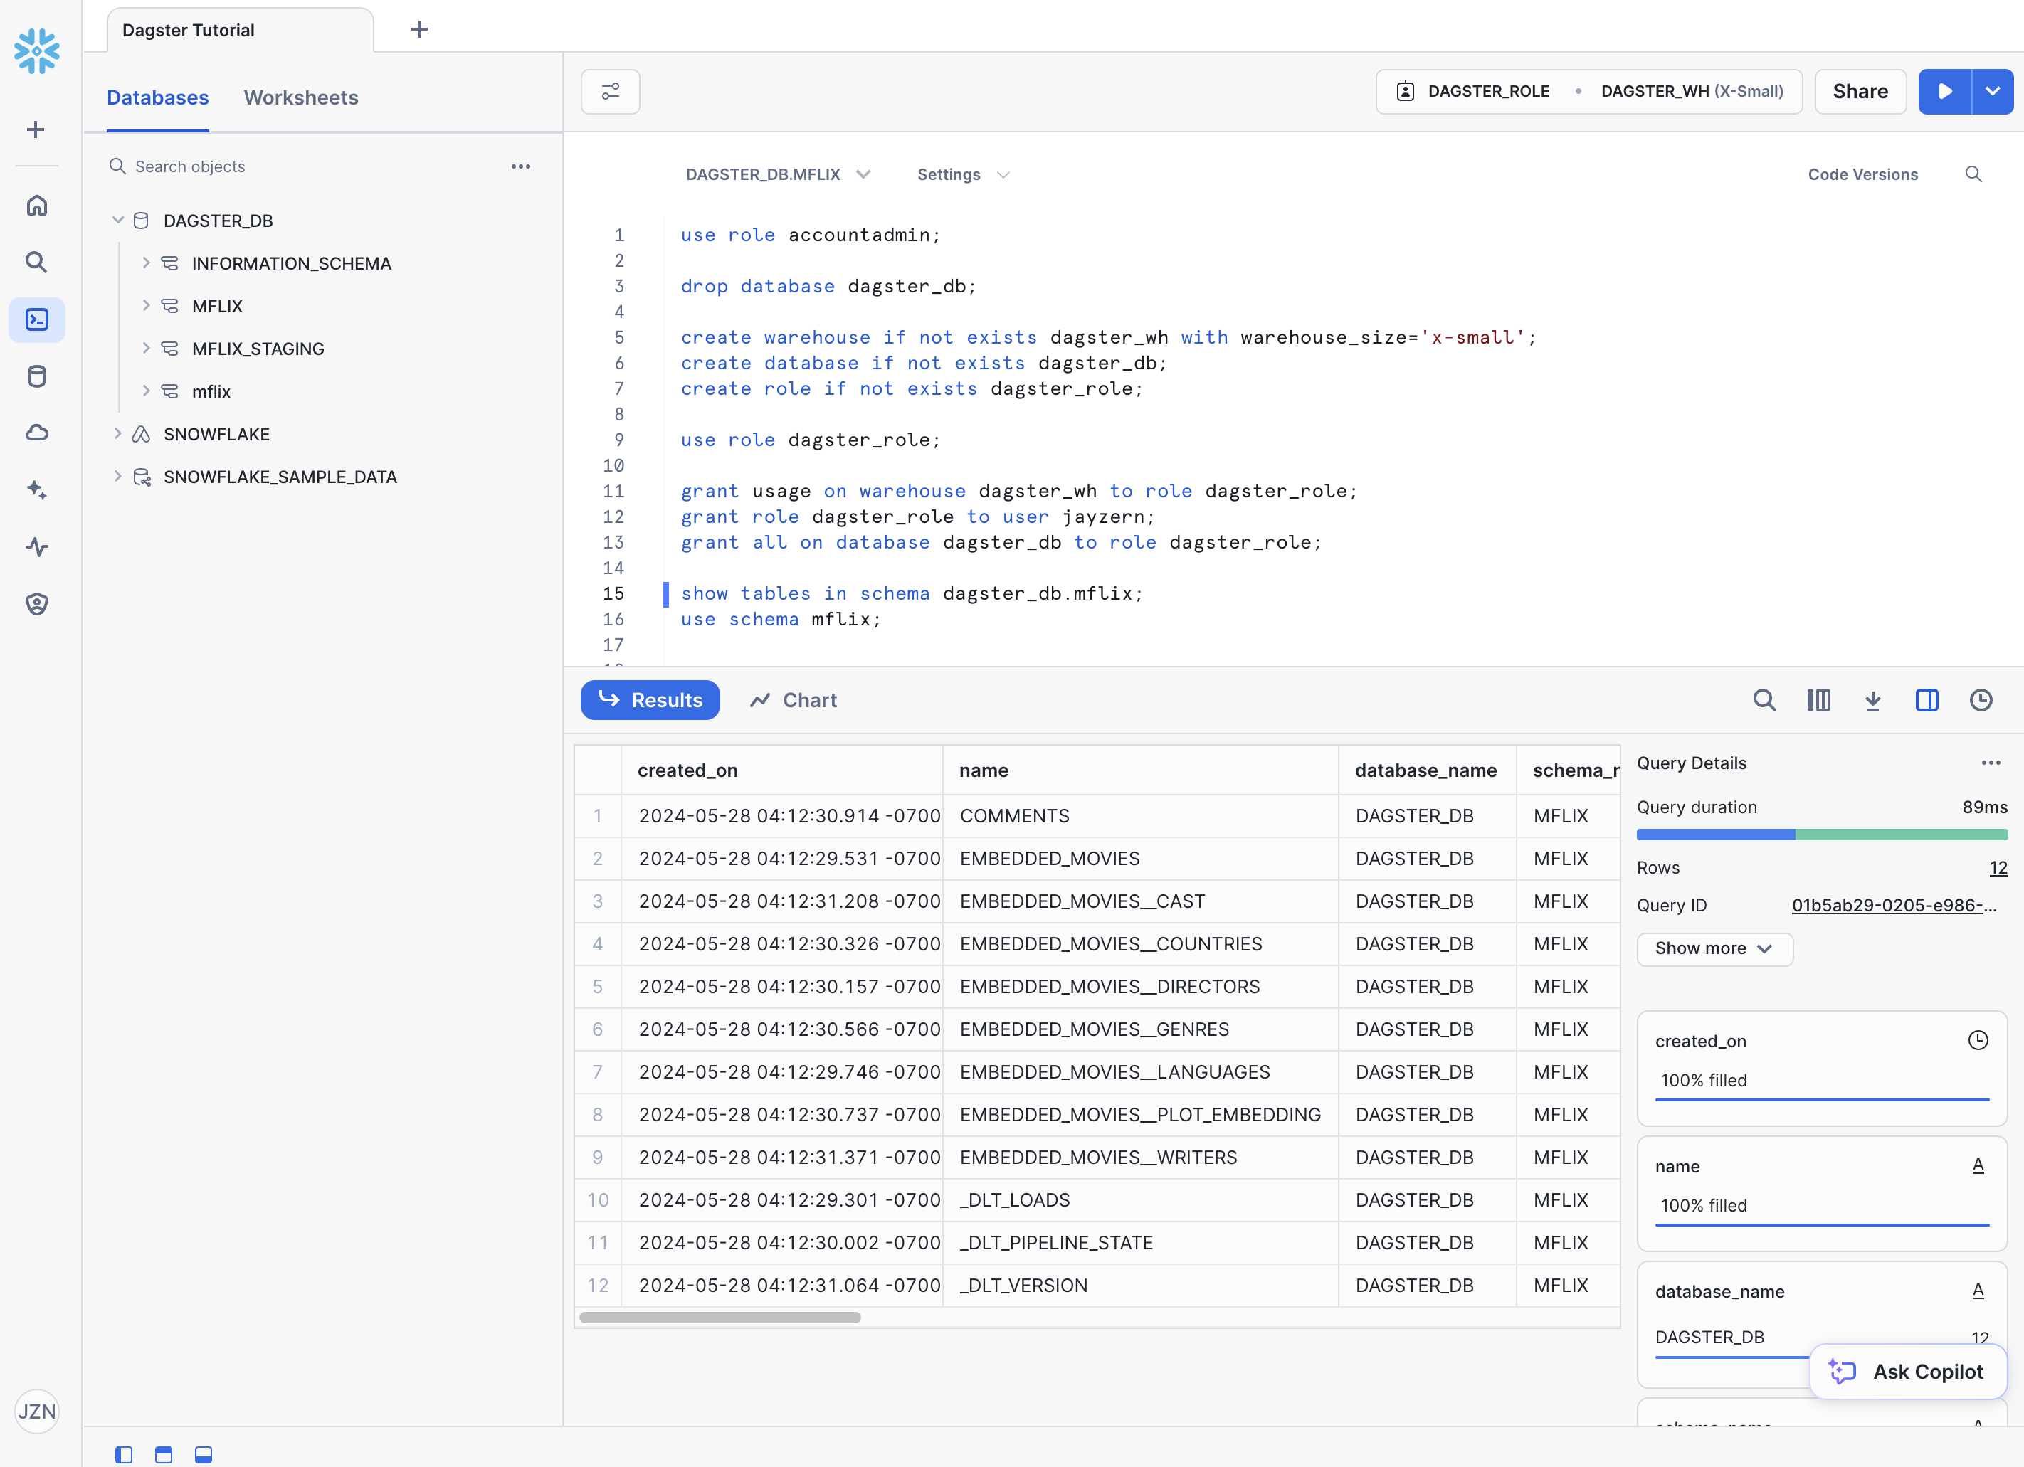Open object explorer more options dots

[x=521, y=167]
